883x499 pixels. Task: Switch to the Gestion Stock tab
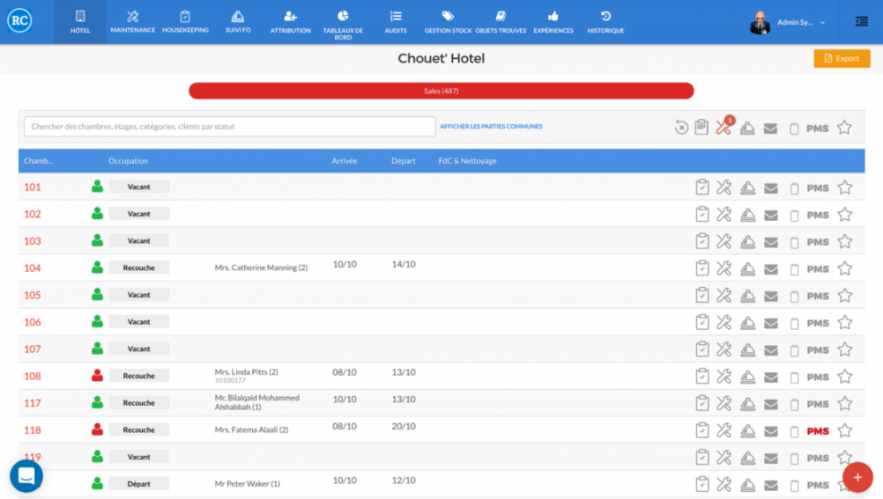(448, 22)
